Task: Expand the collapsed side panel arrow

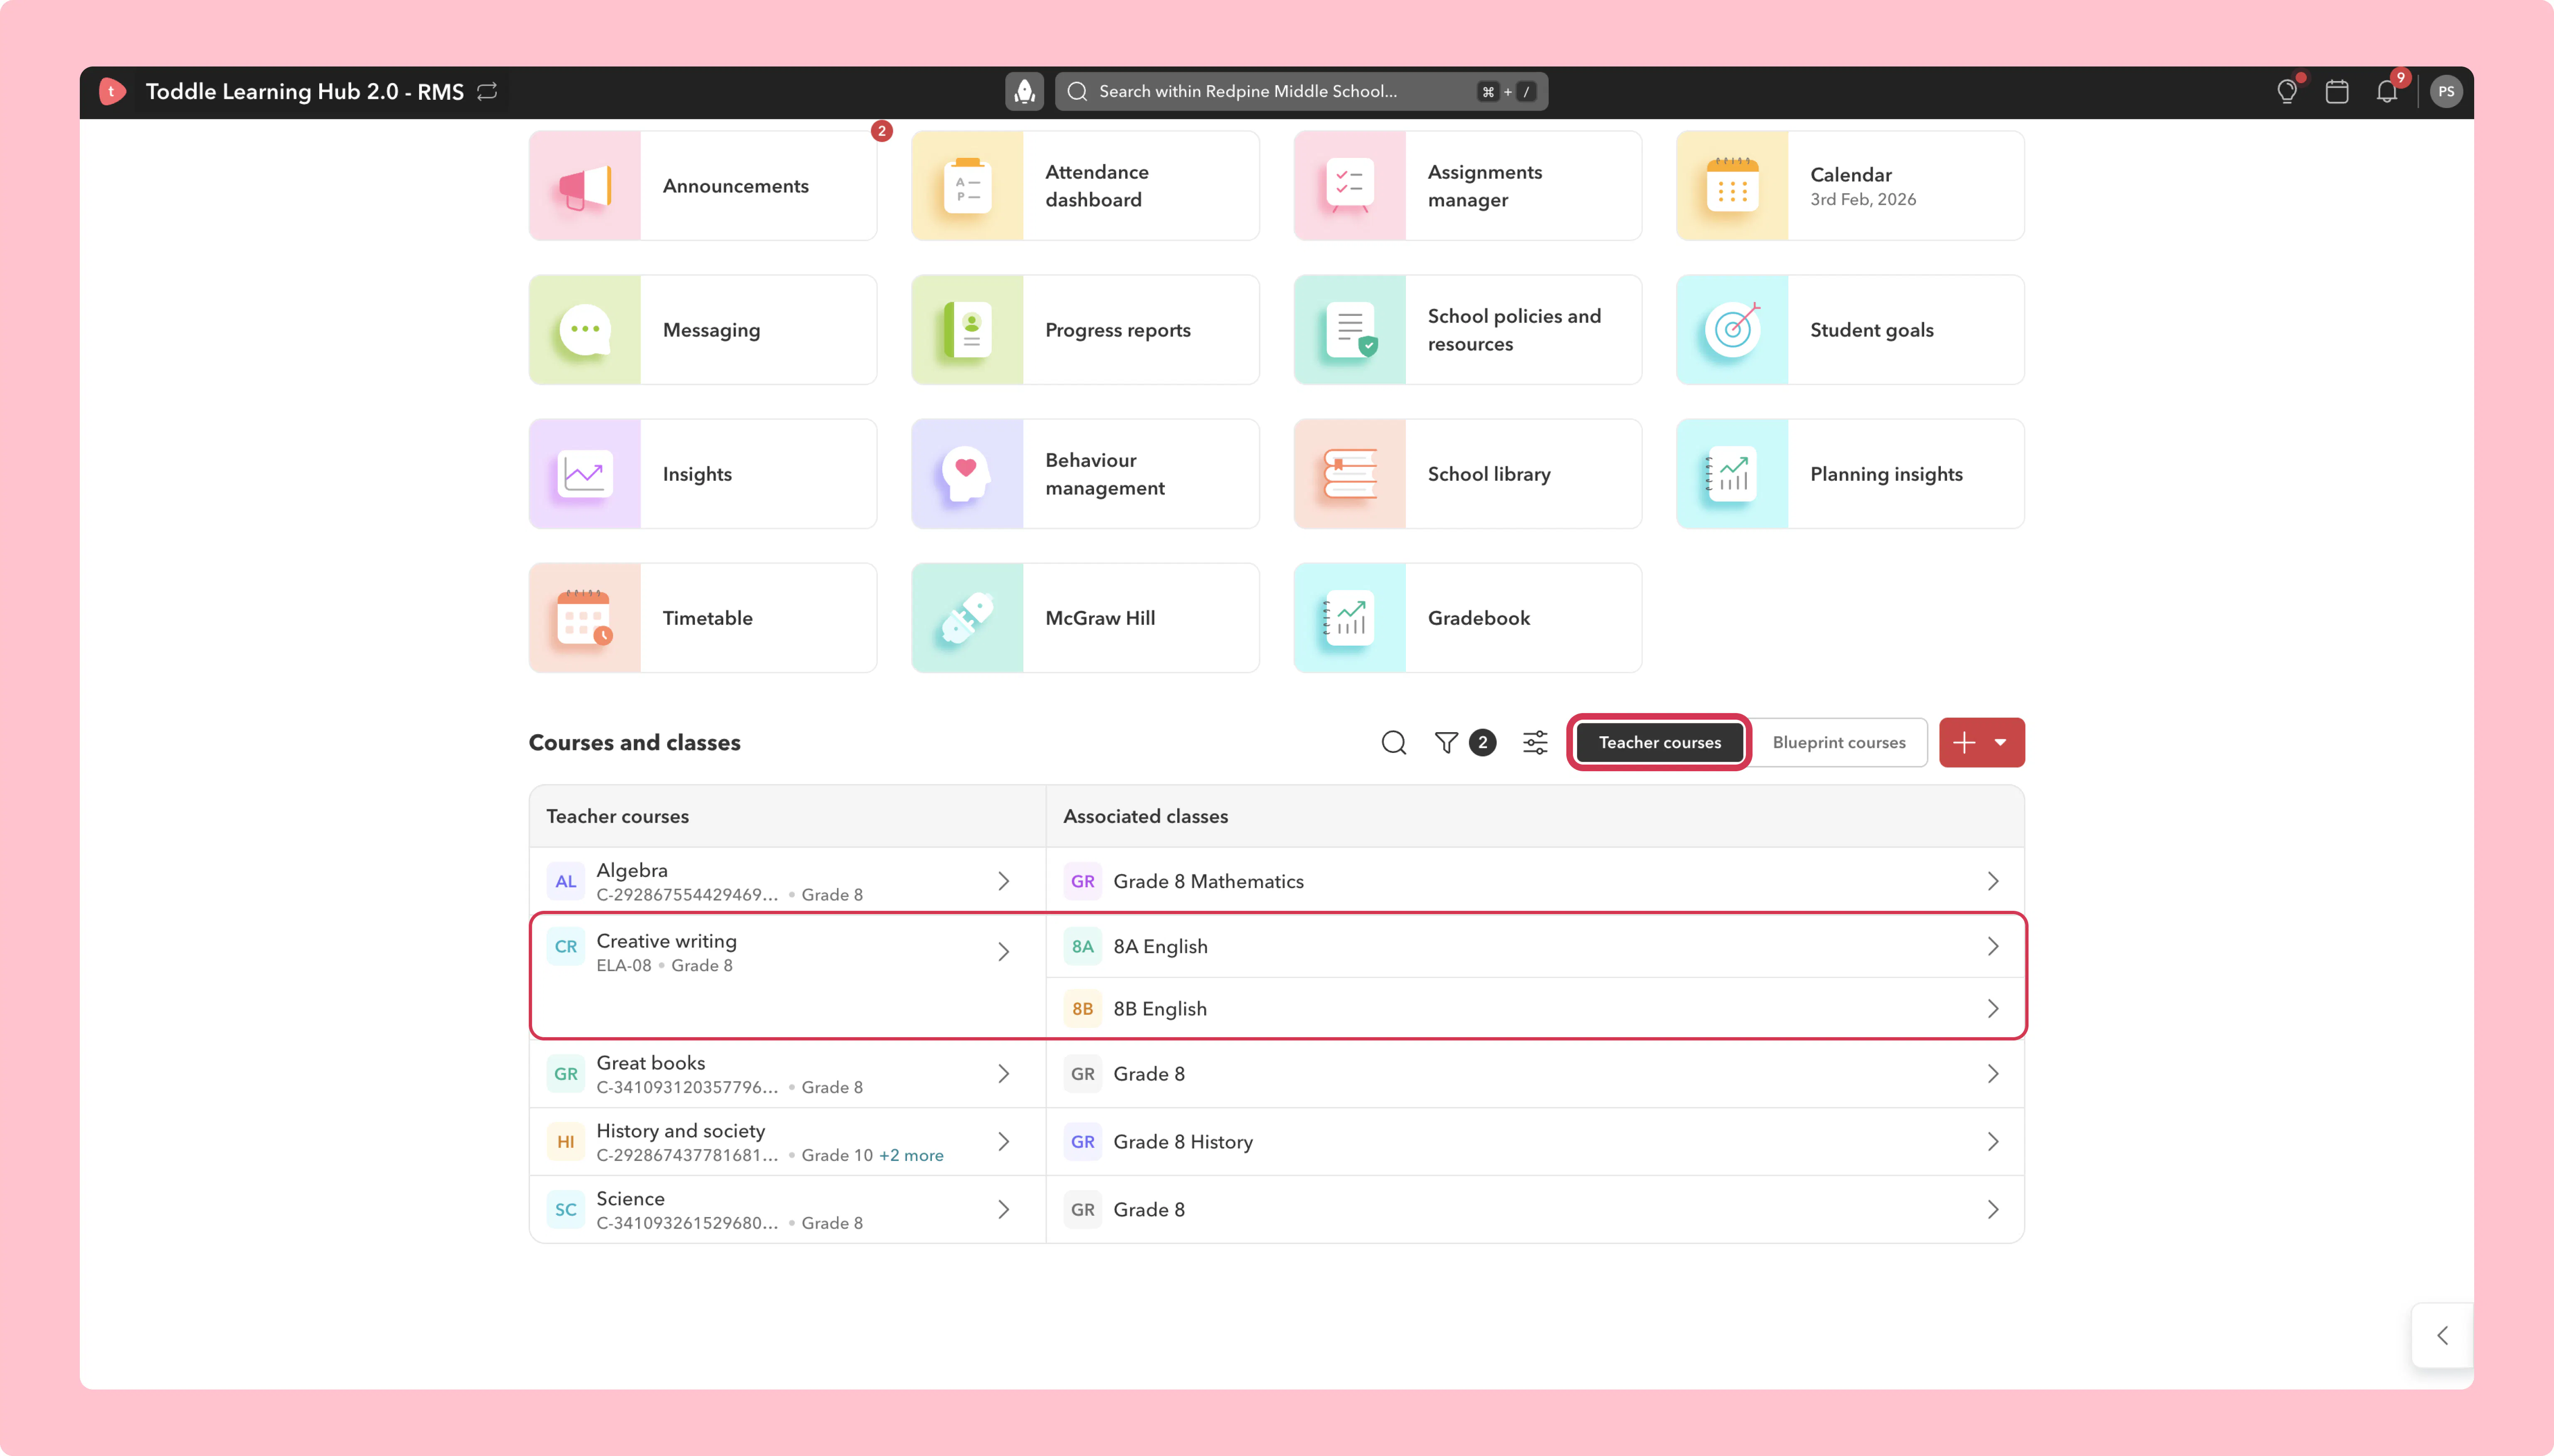Action: [2442, 1336]
